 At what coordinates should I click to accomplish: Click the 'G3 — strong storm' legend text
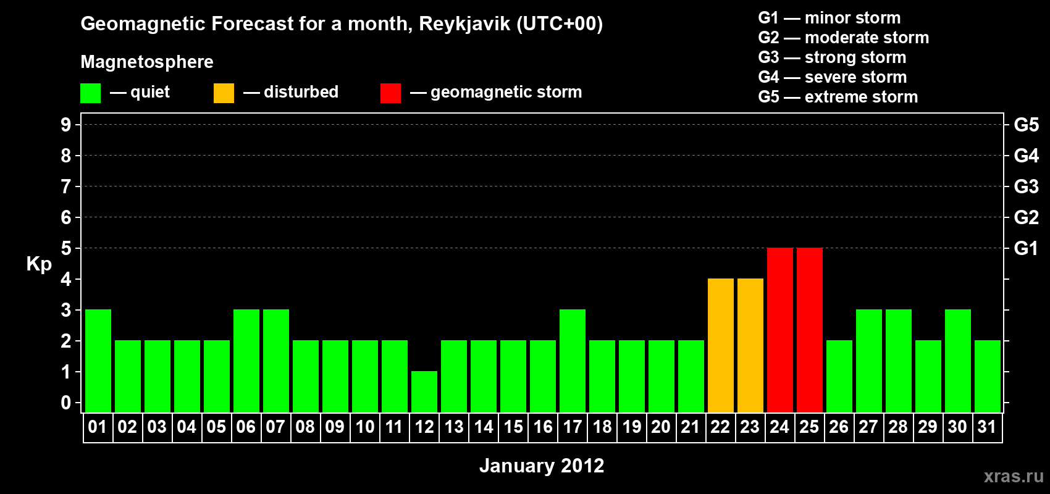(x=832, y=57)
